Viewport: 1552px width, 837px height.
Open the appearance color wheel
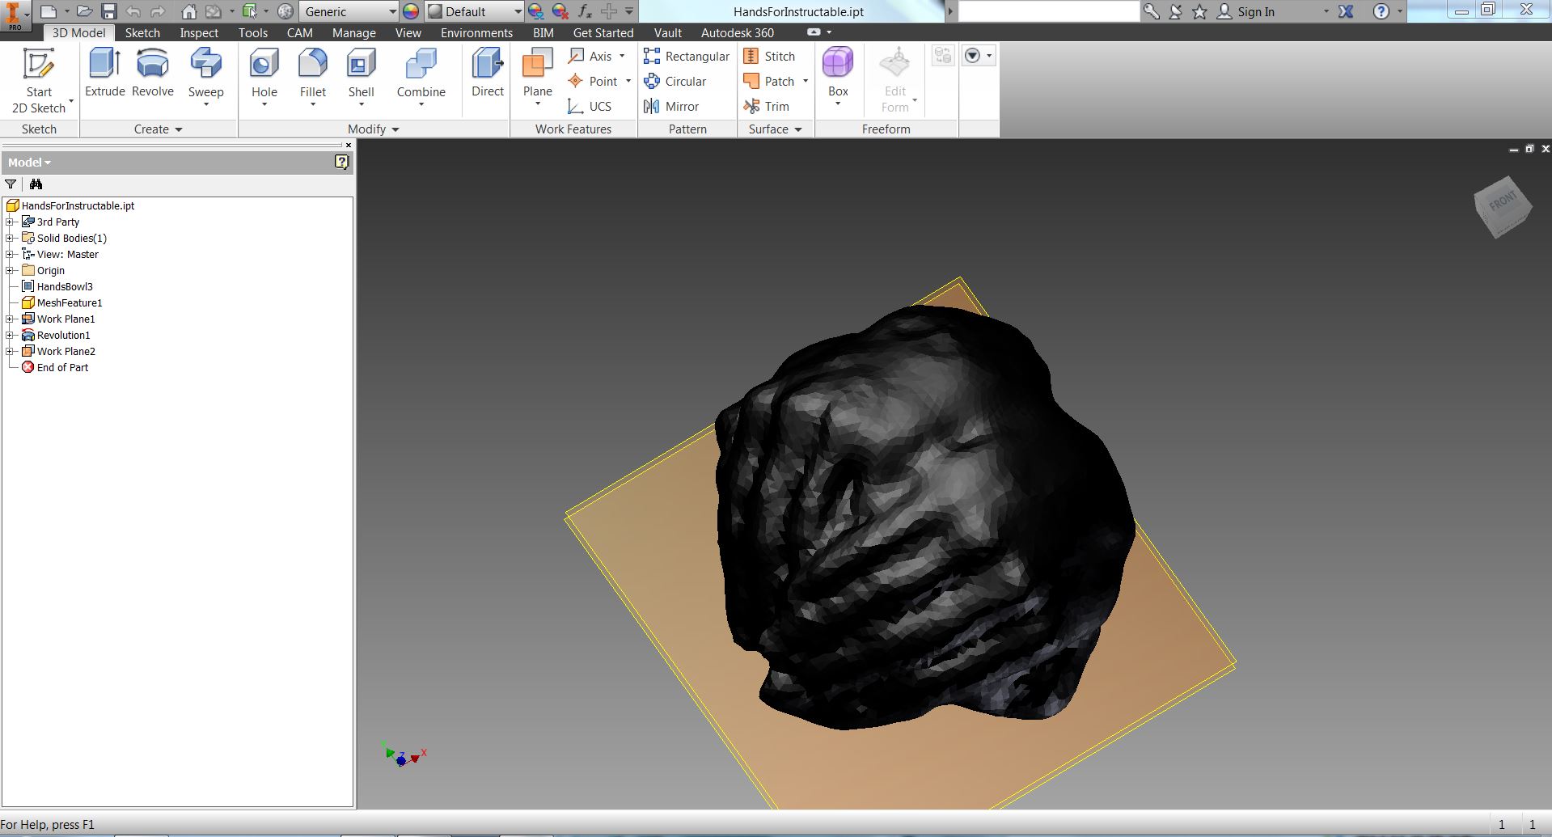pos(411,11)
